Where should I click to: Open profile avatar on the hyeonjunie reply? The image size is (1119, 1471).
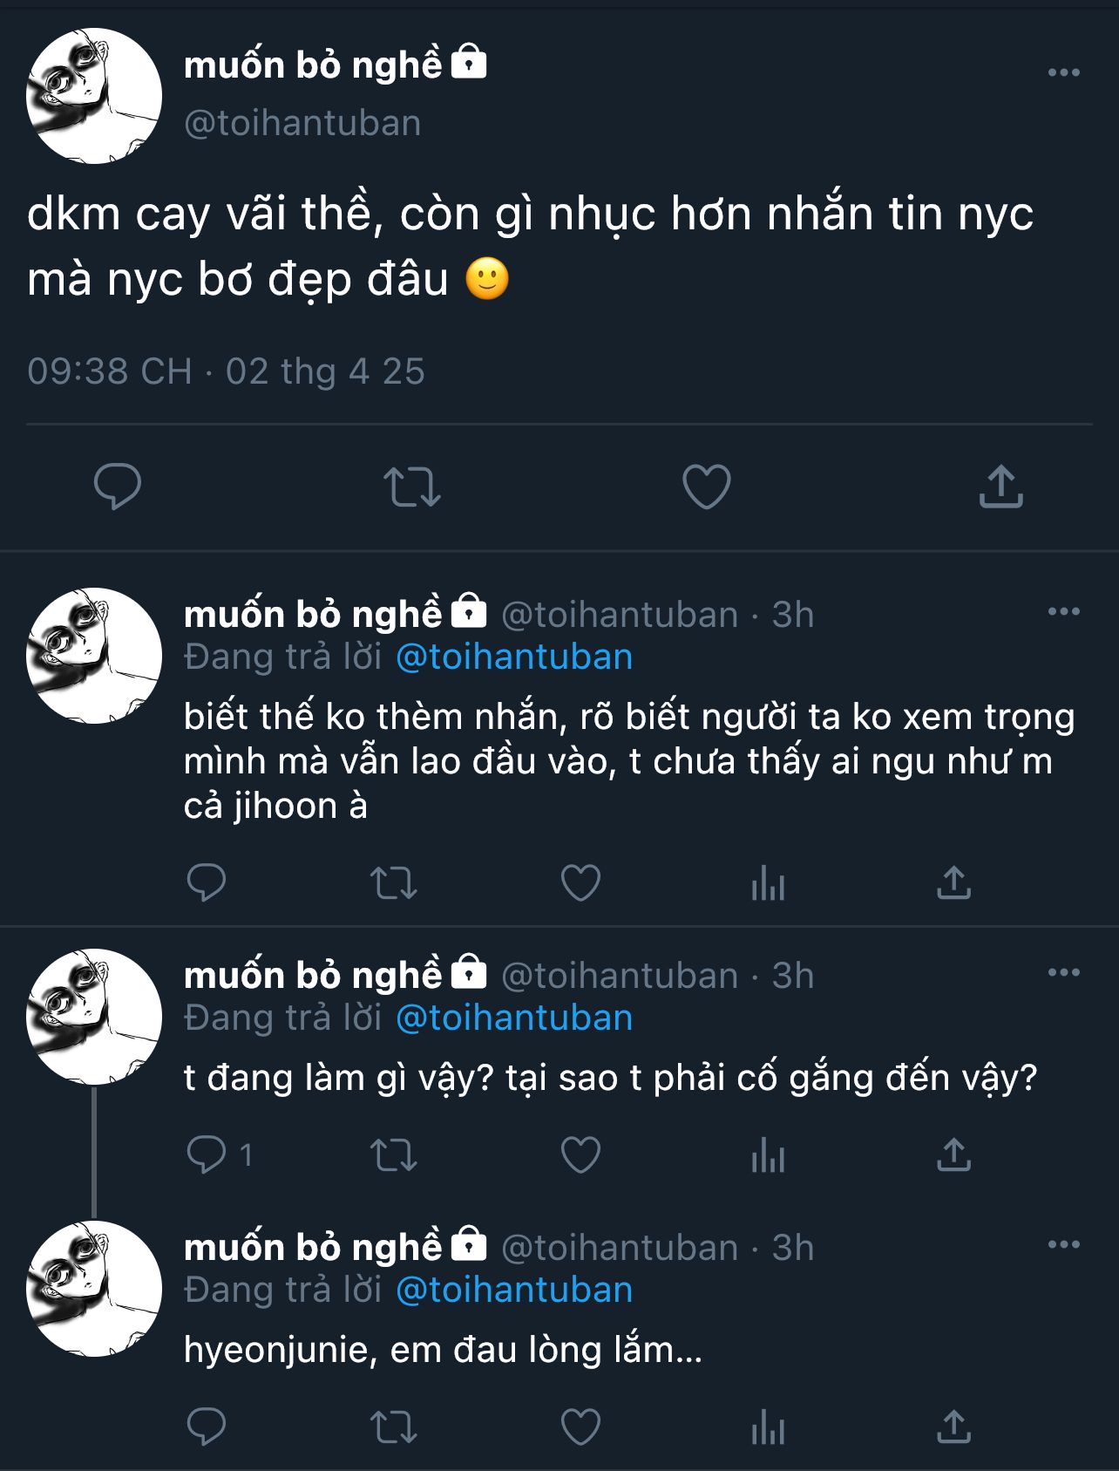[x=94, y=1289]
